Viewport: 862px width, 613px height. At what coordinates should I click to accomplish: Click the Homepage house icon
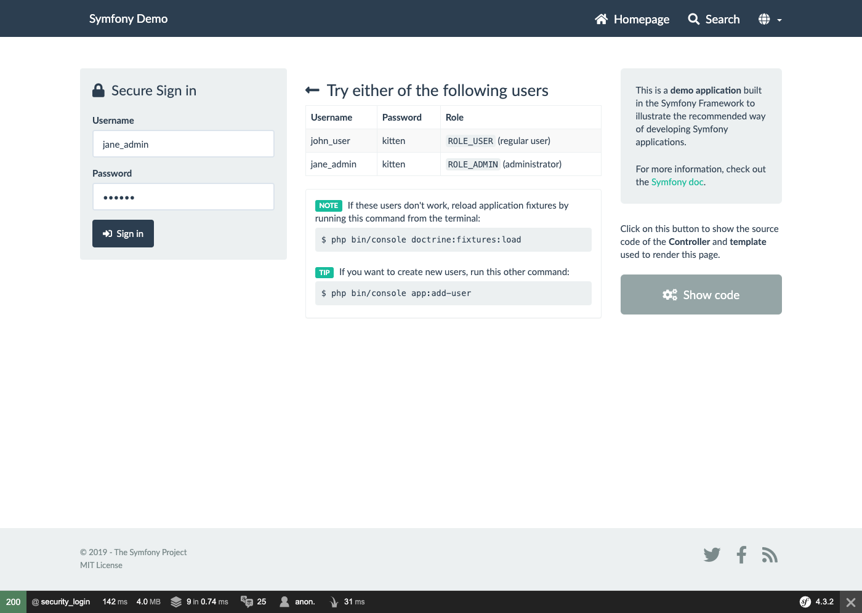tap(602, 19)
